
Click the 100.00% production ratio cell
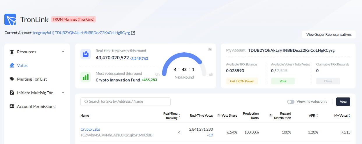[x=251, y=132]
